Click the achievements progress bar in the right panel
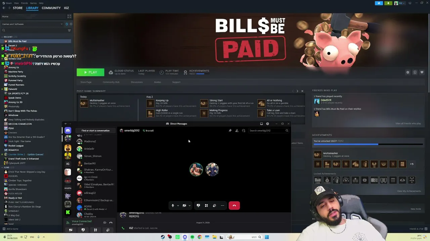This screenshot has height=241, width=430. point(368,144)
